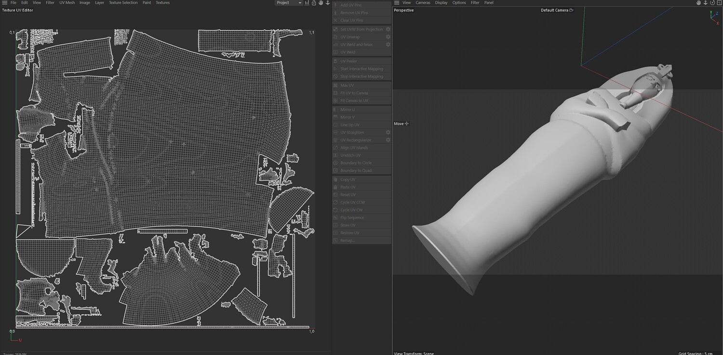Open the File menu
The height and width of the screenshot is (355, 723).
coord(13,3)
